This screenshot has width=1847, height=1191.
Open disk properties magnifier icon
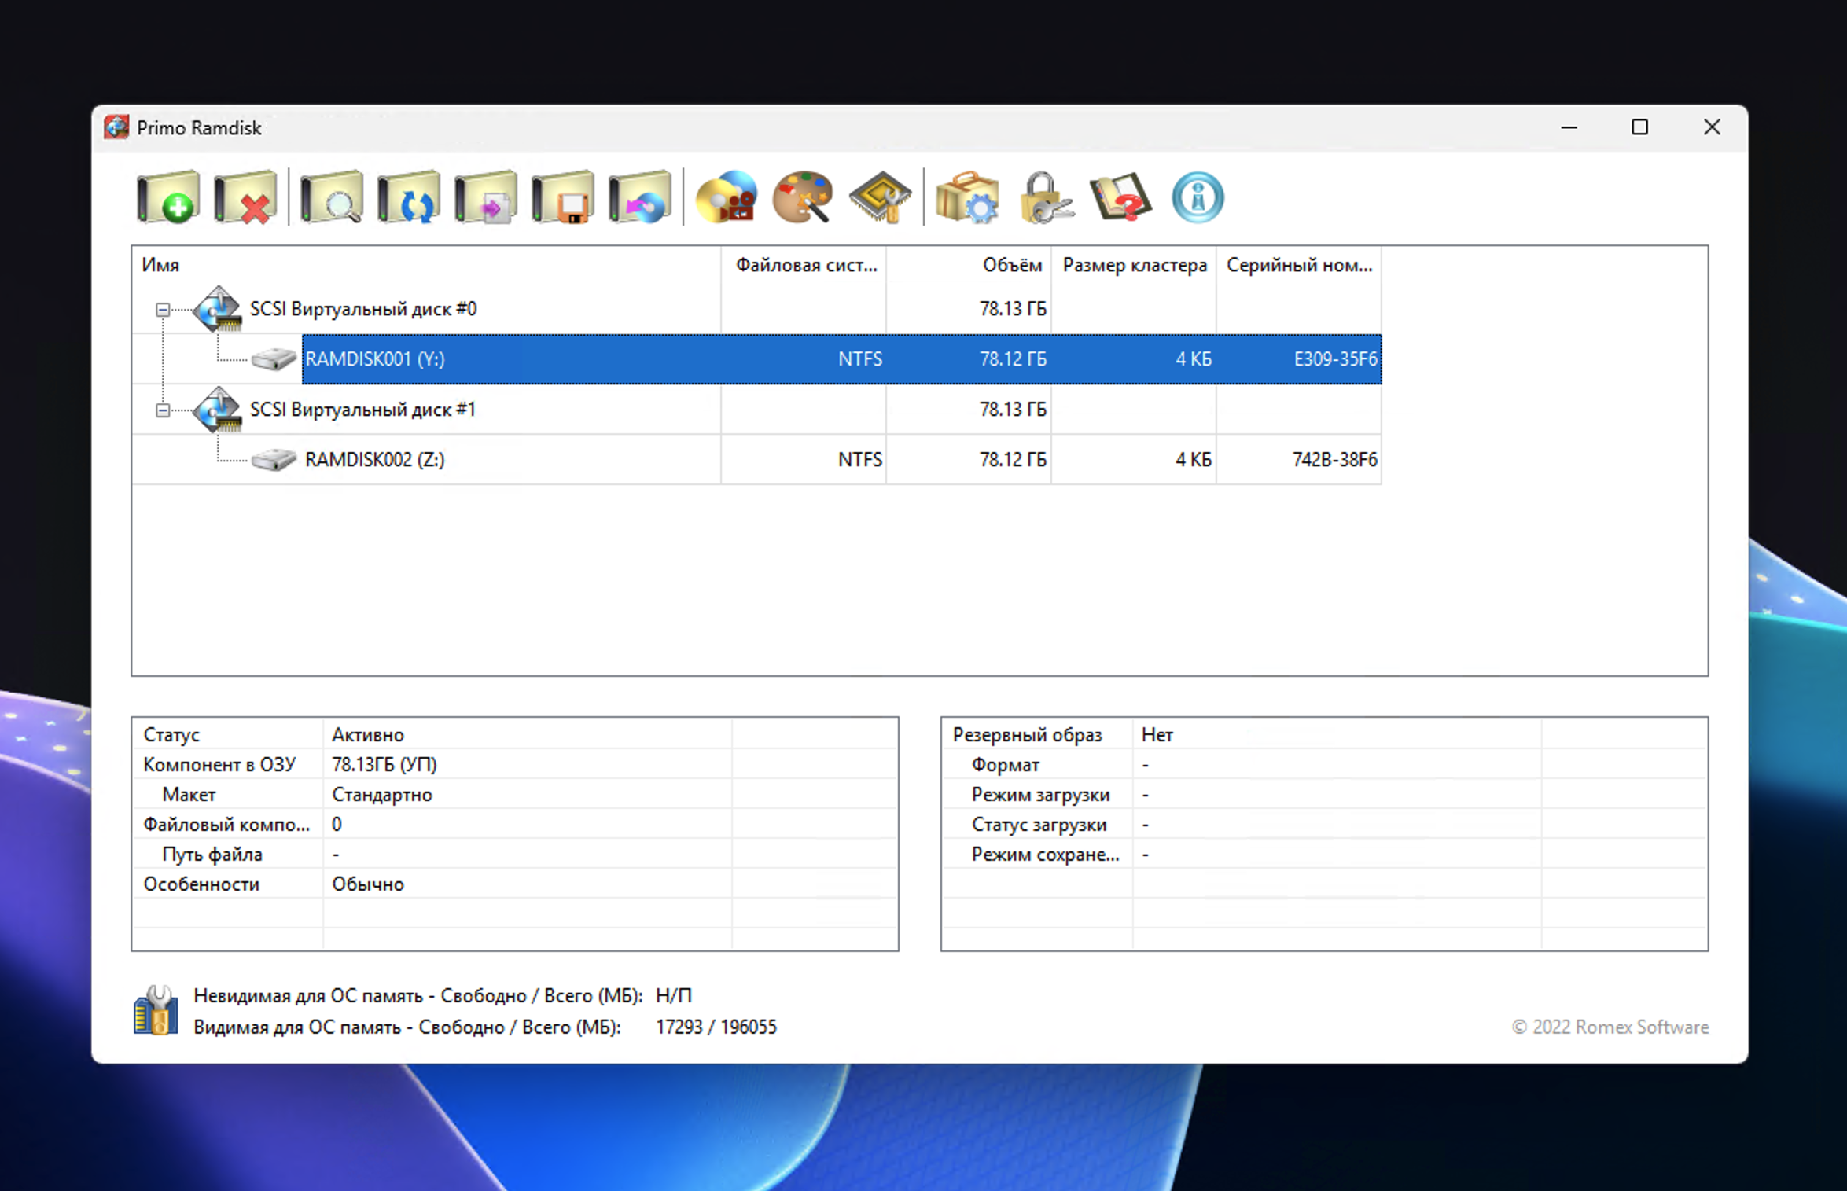coord(331,197)
